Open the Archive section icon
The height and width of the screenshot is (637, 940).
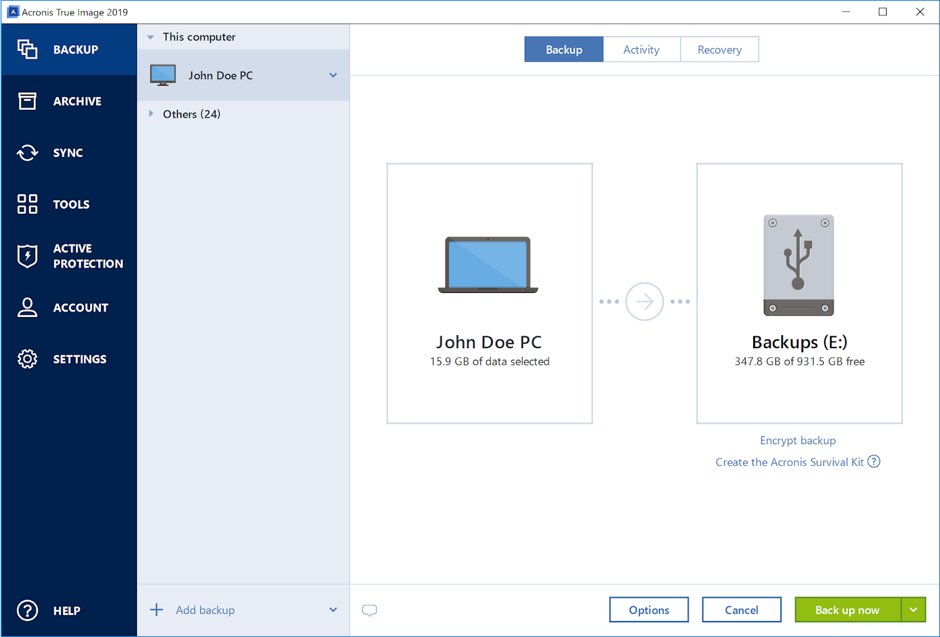[27, 101]
